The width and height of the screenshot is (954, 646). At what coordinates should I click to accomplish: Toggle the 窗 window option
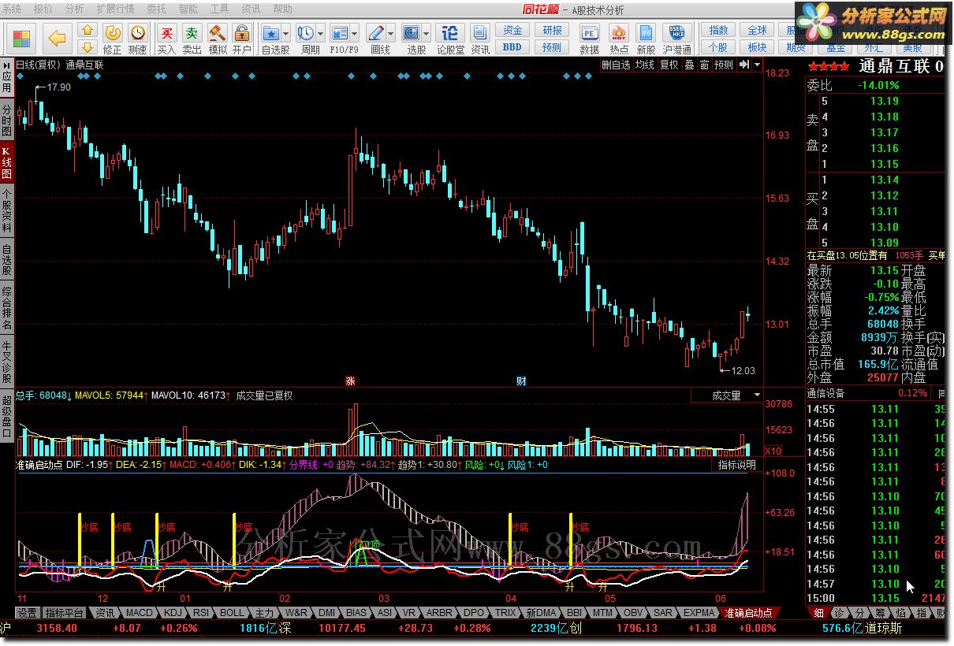704,65
